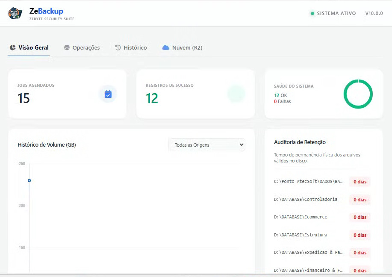
Task: Click the circular icon on Registros de Sucesso card
Action: (236, 94)
